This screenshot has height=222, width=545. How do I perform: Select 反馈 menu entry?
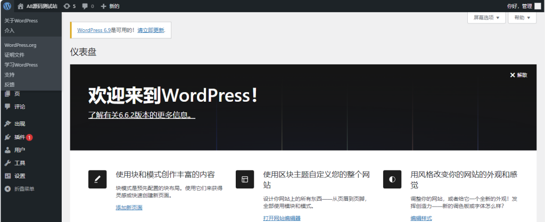(x=10, y=85)
